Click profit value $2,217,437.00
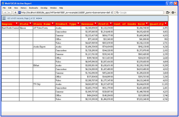This screenshot has width=179, height=117. click(107, 84)
